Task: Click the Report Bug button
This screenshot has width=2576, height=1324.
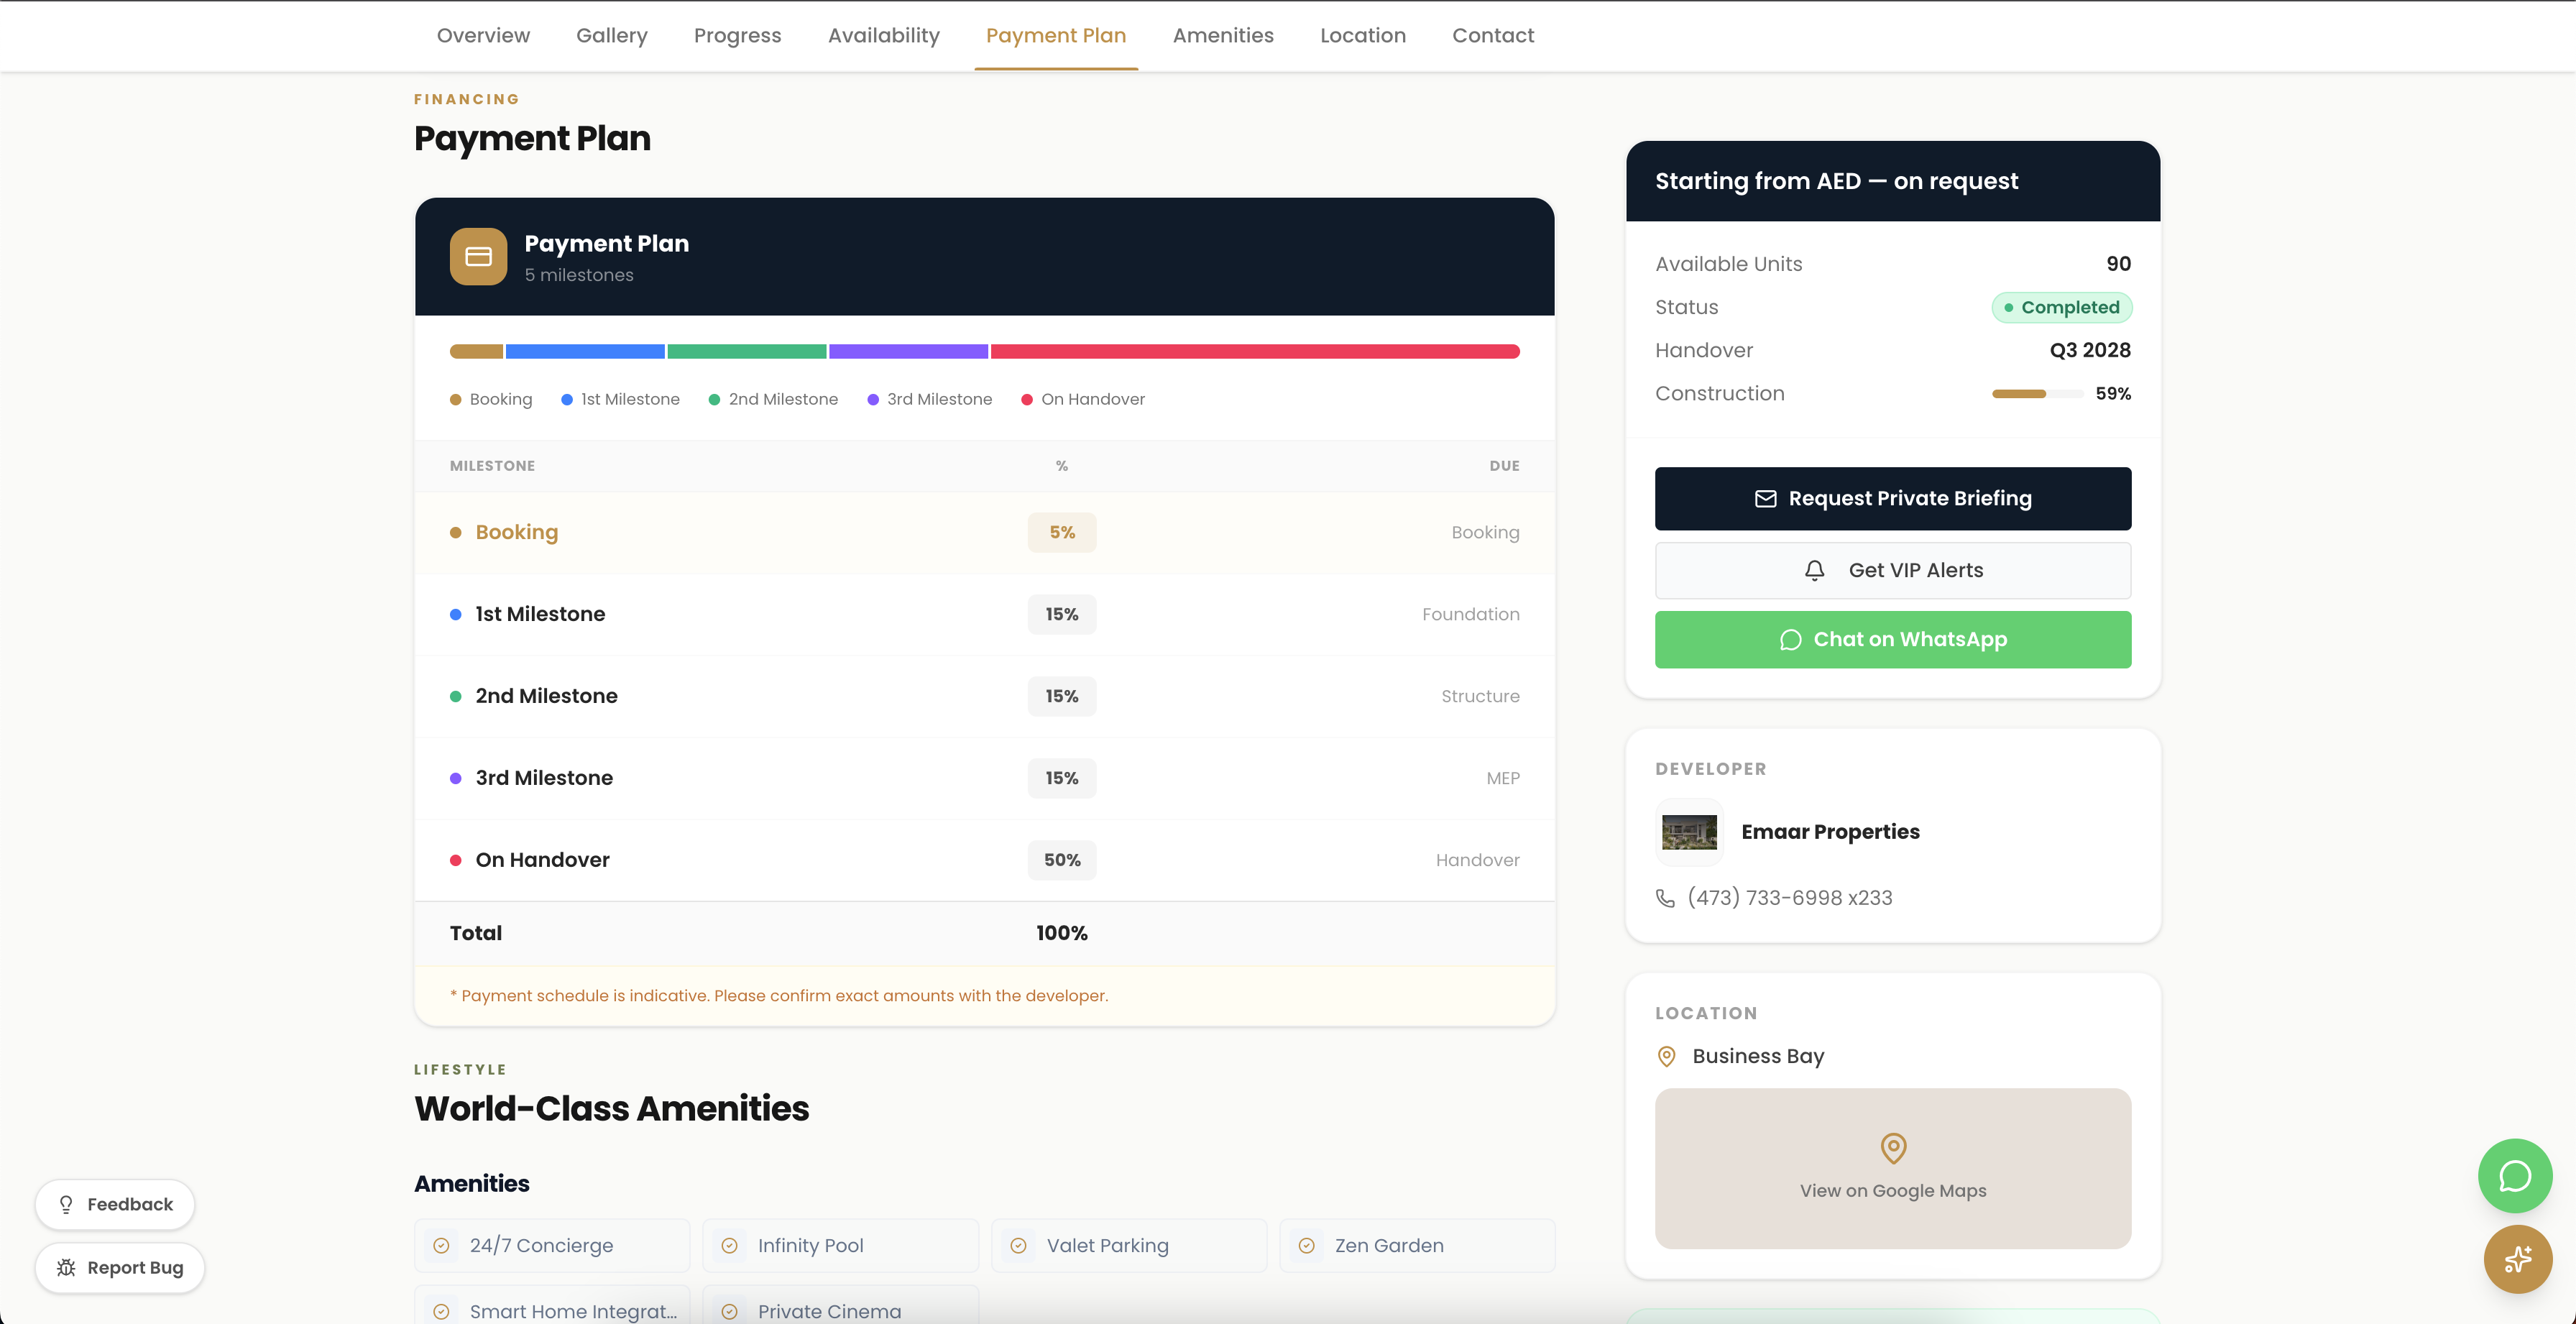Action: pyautogui.click(x=120, y=1268)
